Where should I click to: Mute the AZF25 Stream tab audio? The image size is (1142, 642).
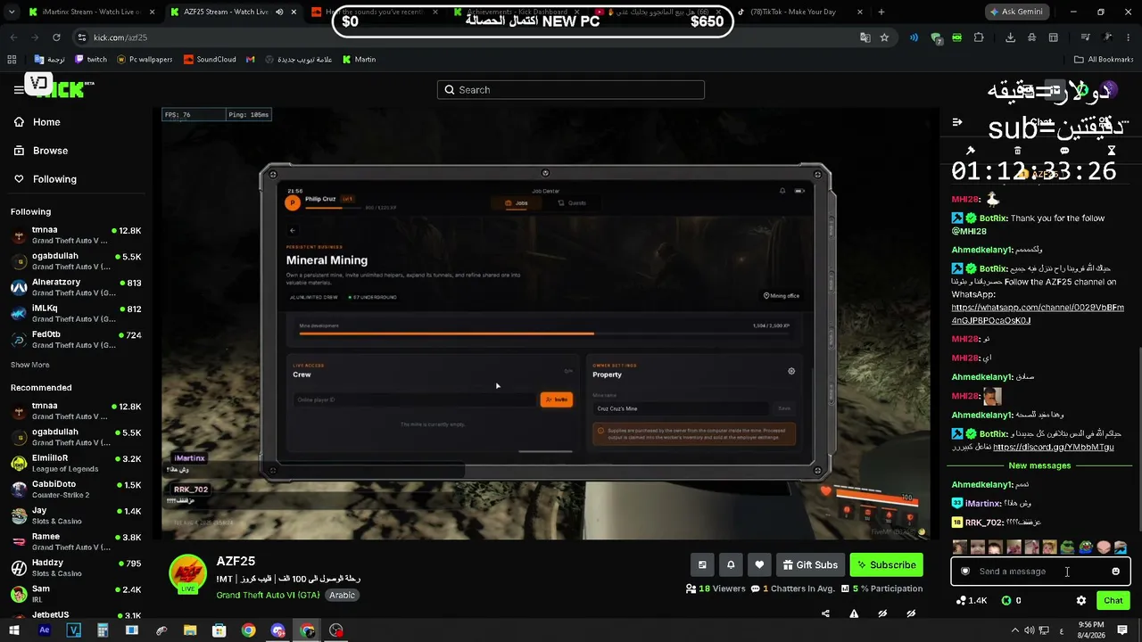(x=279, y=12)
